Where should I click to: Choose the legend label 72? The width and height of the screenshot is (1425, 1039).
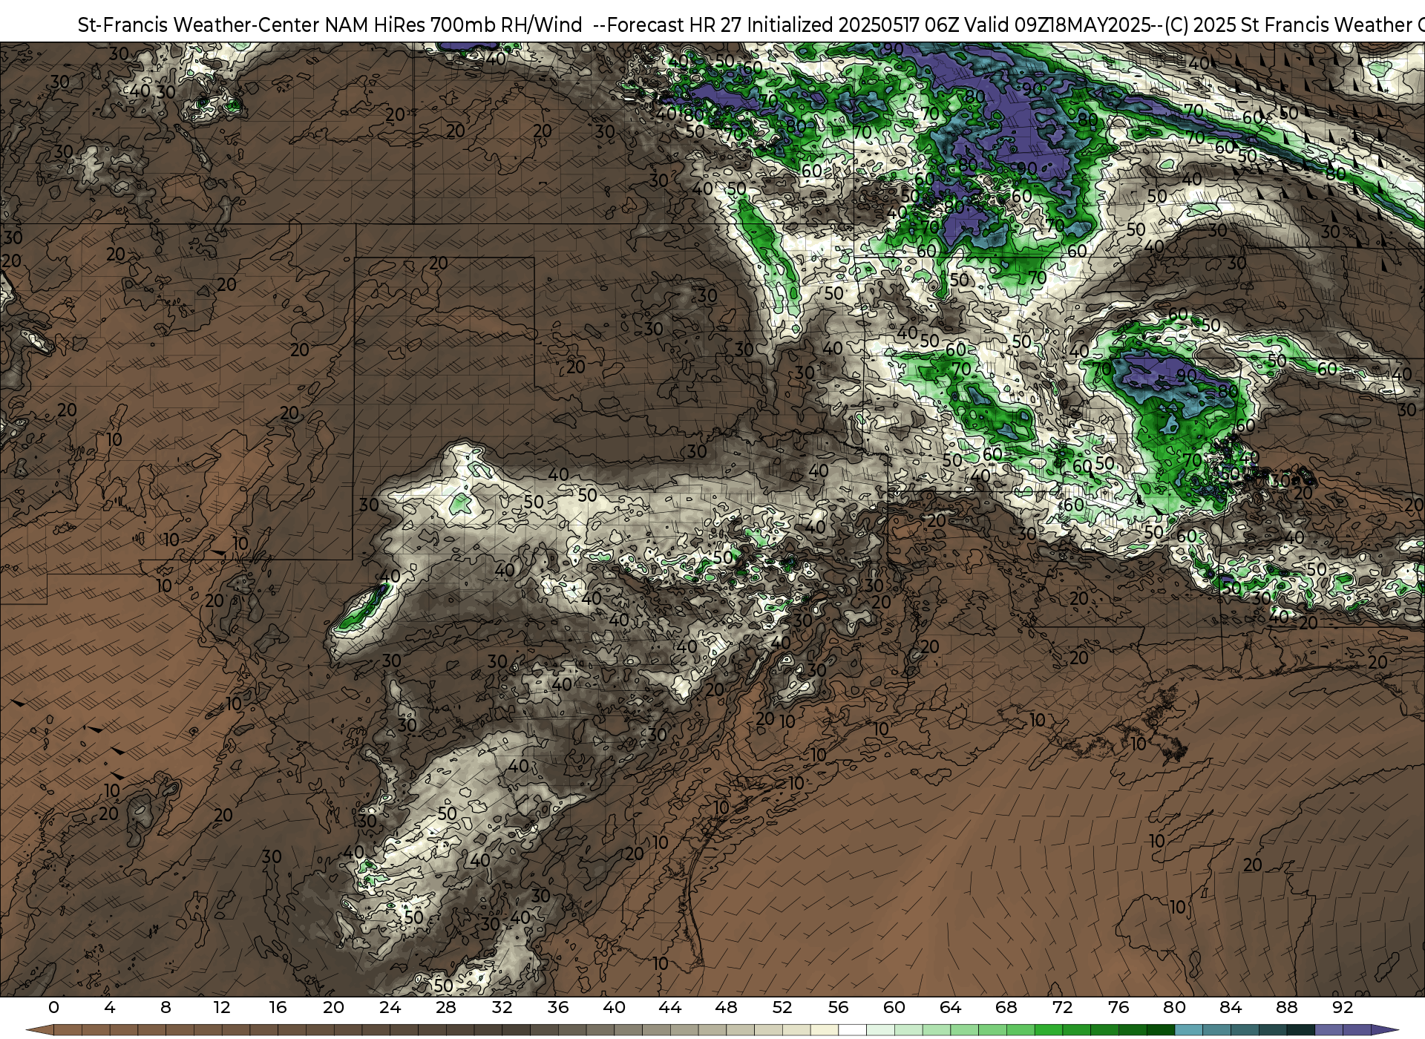click(x=1062, y=1007)
